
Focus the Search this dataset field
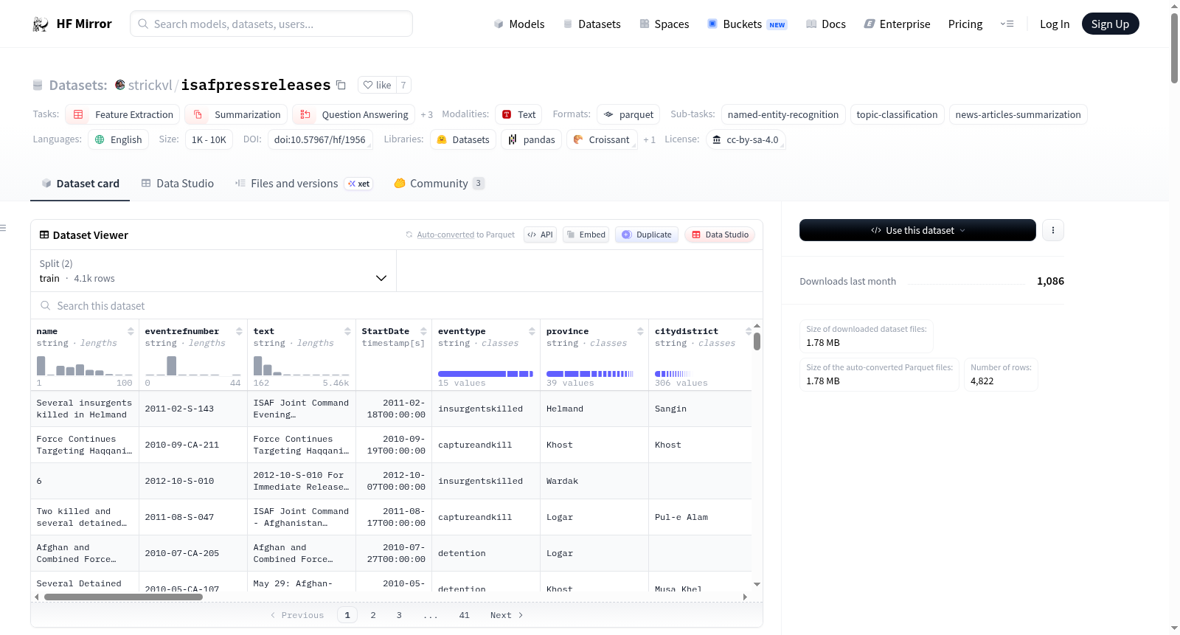396,305
